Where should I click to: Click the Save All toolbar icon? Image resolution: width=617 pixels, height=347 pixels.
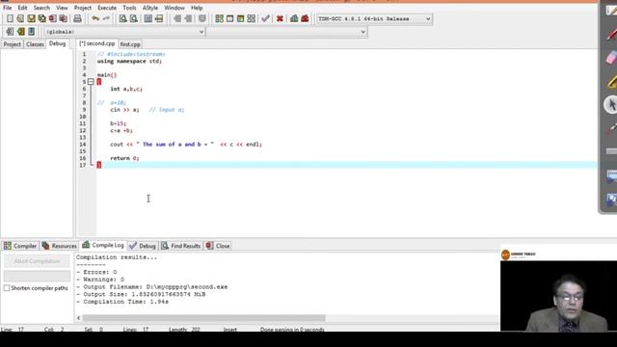pos(41,18)
